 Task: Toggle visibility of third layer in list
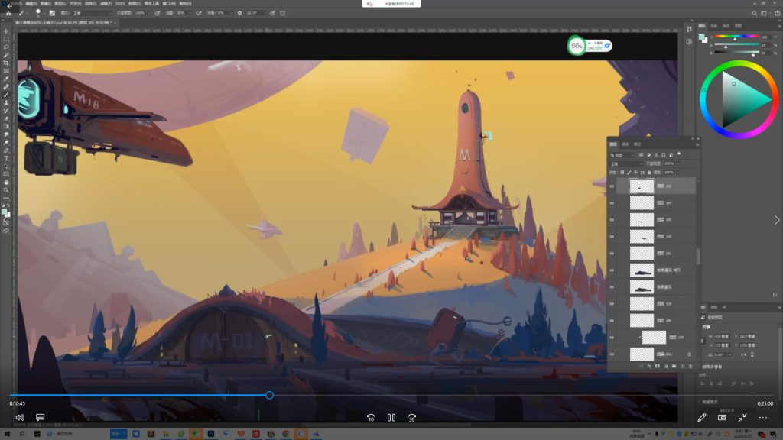(x=612, y=219)
